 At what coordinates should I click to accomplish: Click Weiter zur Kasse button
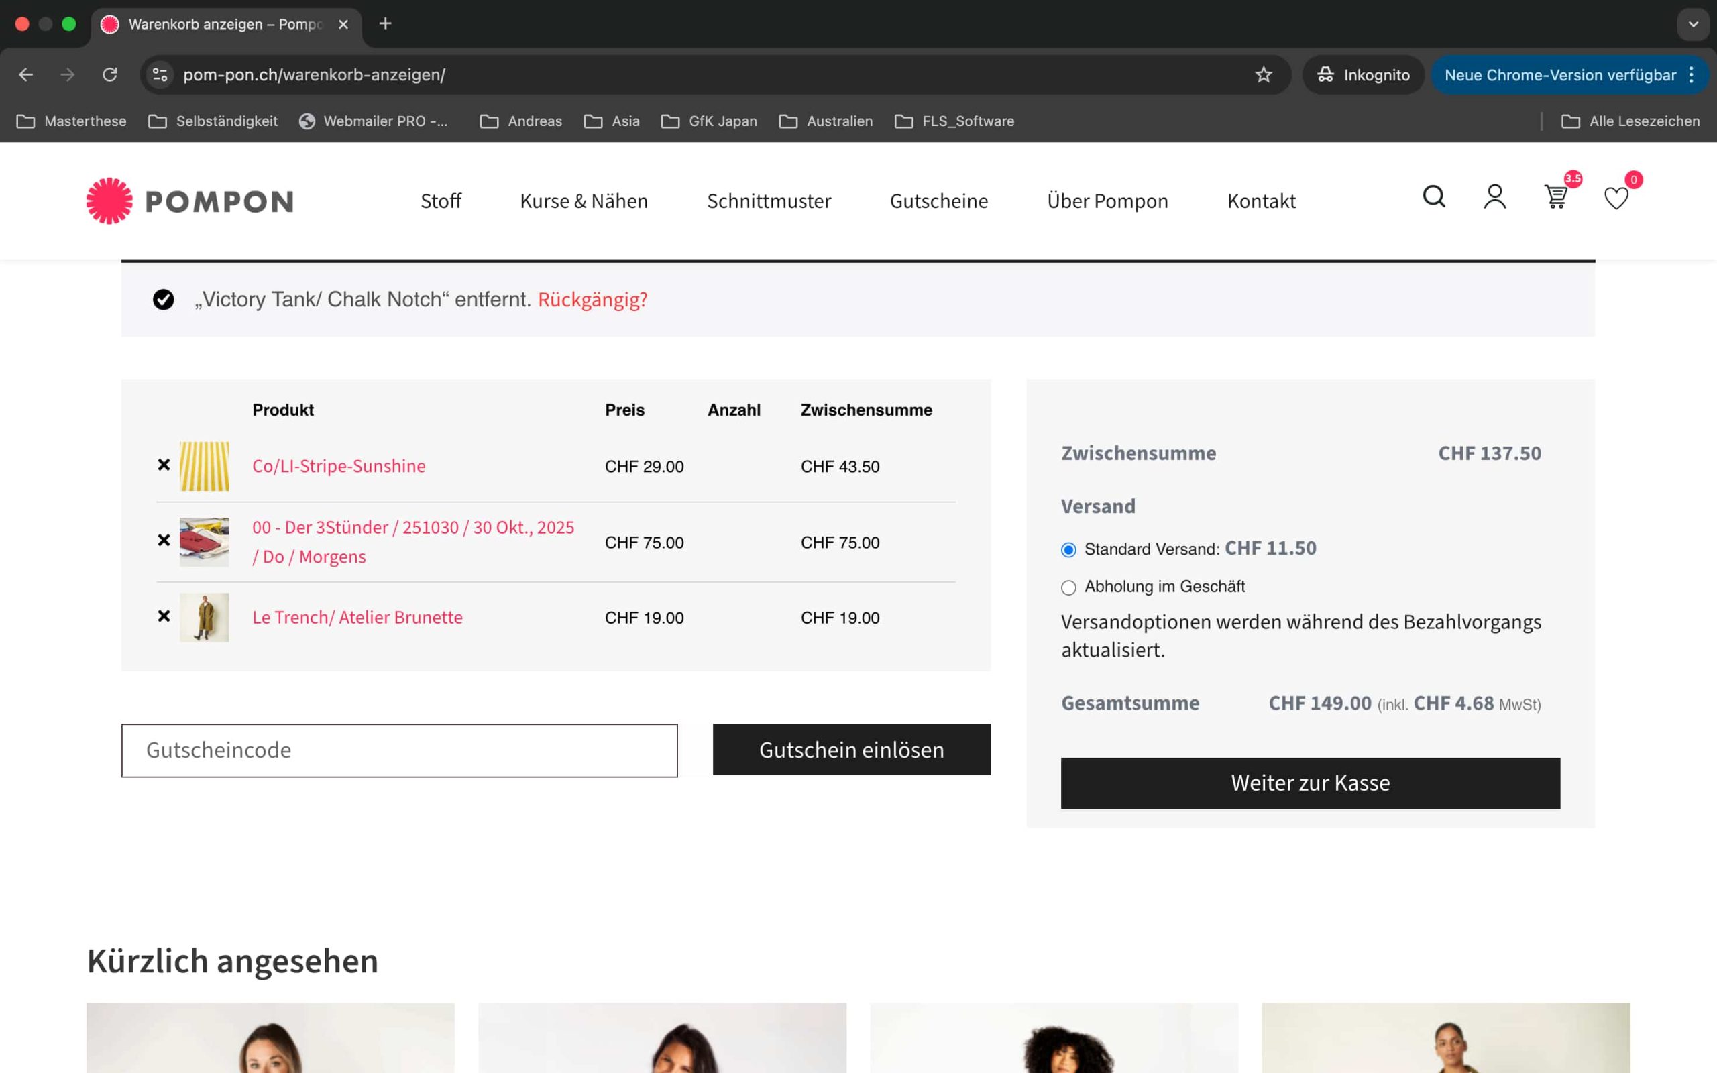tap(1310, 783)
